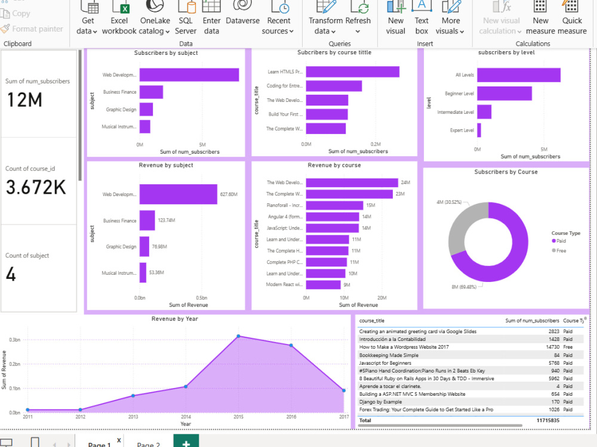Click the card panel vertical scrollbar

tap(80, 115)
